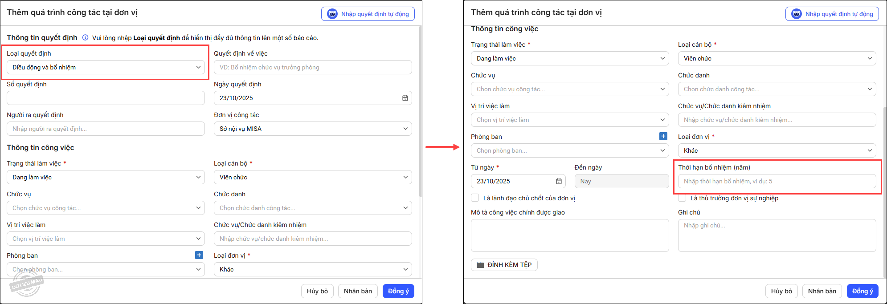
Task: Click calendar icon in Ngày quyết định field
Action: (x=405, y=98)
